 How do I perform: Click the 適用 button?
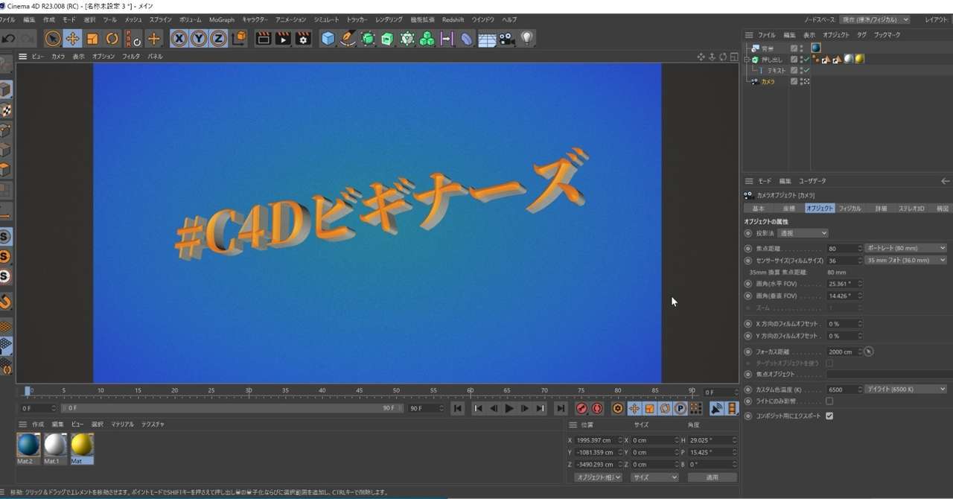point(712,477)
